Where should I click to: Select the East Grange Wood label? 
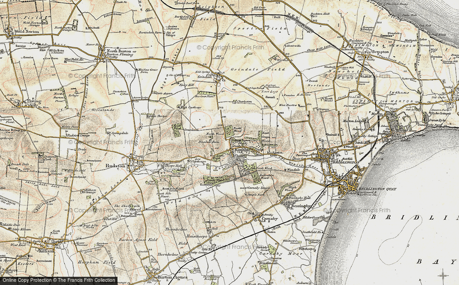(265, 137)
